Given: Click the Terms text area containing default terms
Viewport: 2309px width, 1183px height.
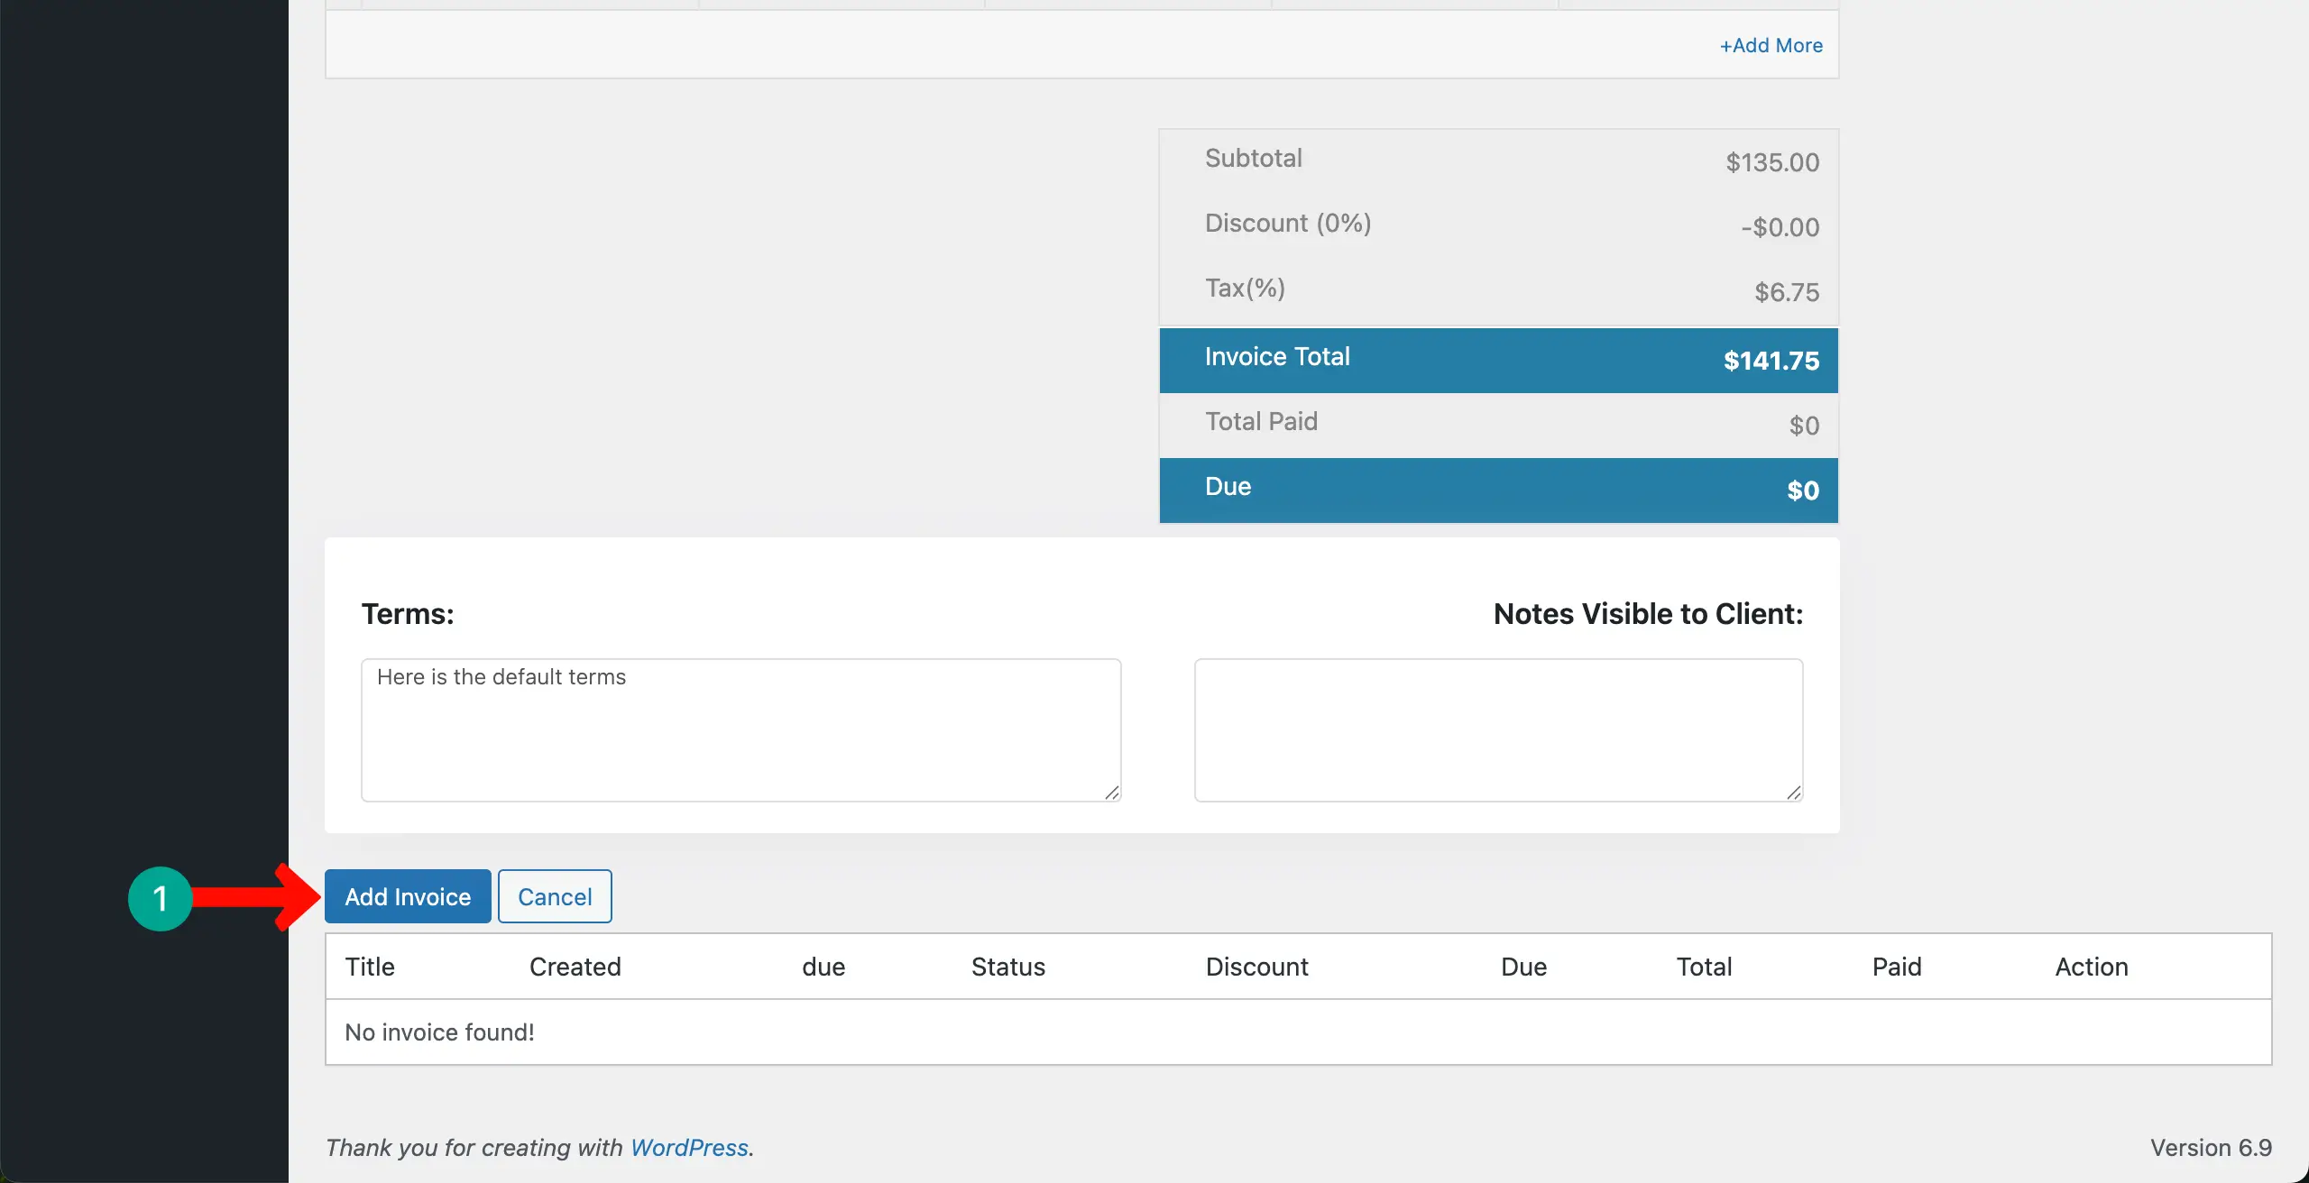Looking at the screenshot, I should pyautogui.click(x=740, y=730).
